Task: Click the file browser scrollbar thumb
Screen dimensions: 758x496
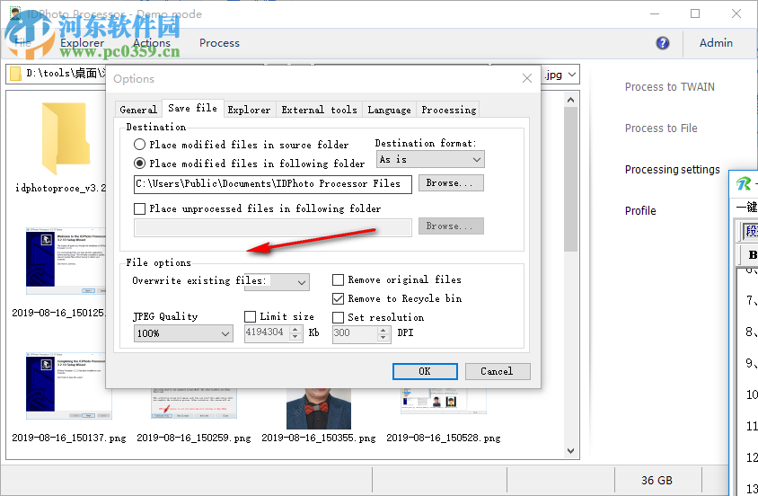Action: (x=571, y=180)
